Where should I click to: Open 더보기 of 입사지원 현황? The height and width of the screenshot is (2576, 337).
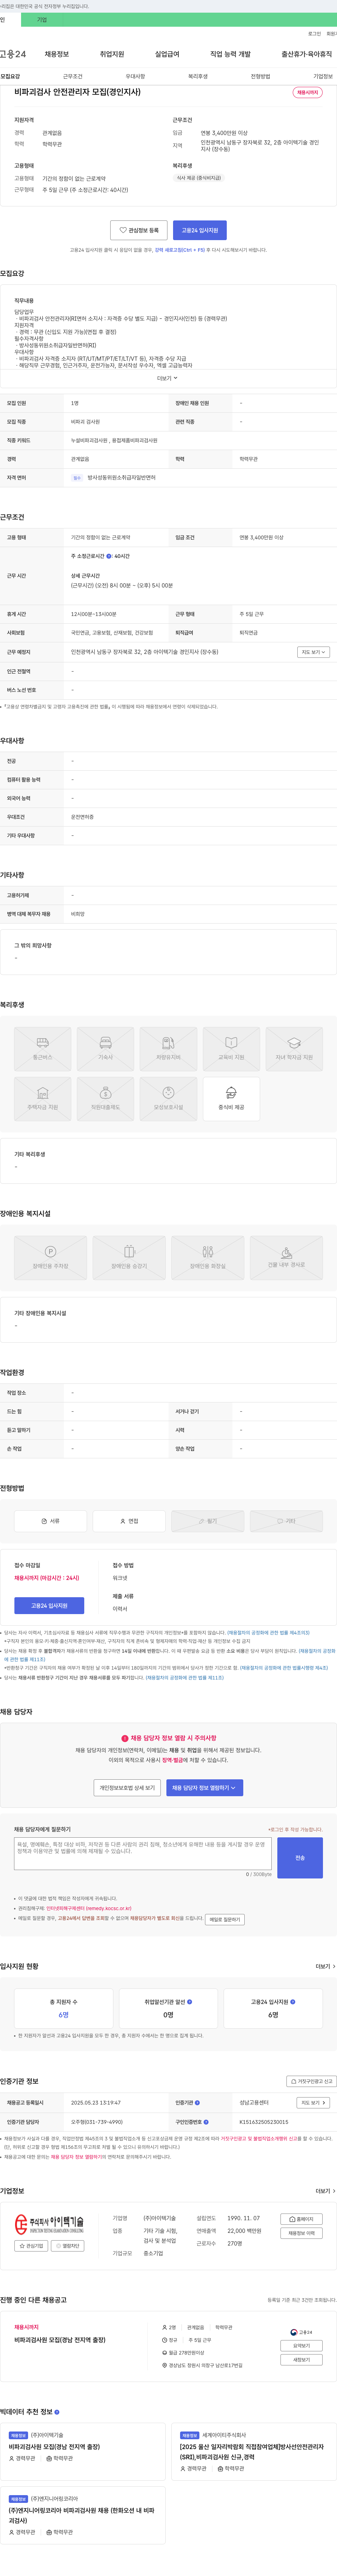click(x=325, y=1966)
